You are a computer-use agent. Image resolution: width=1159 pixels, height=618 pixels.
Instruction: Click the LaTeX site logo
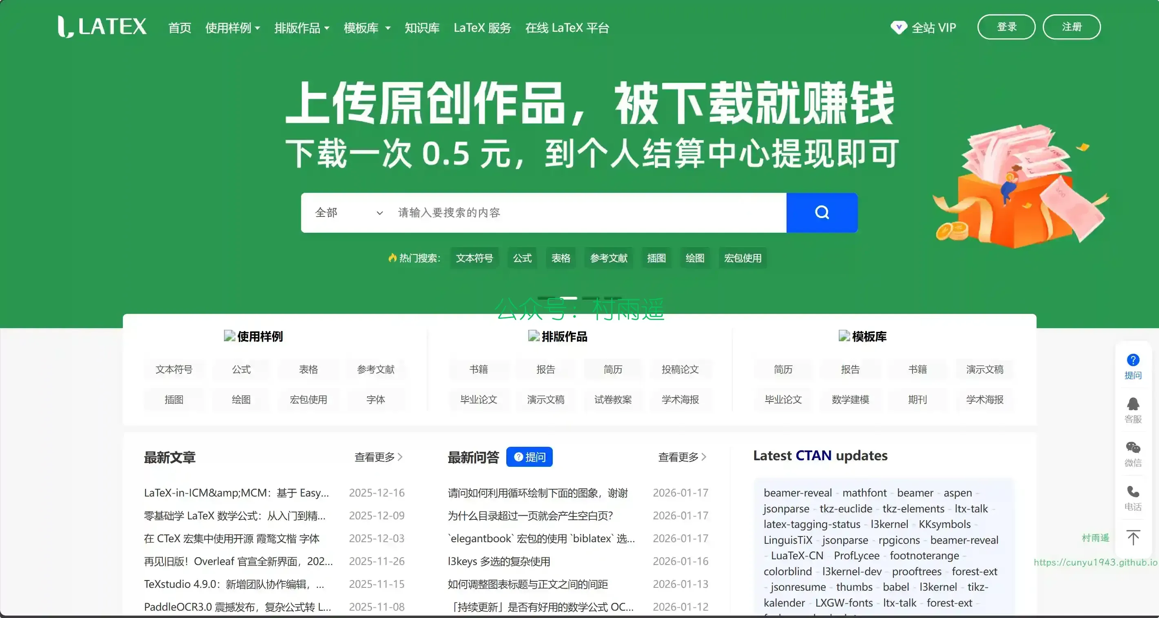tap(102, 26)
